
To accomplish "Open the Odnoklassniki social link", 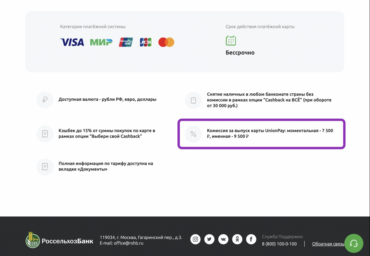I will [x=237, y=239].
